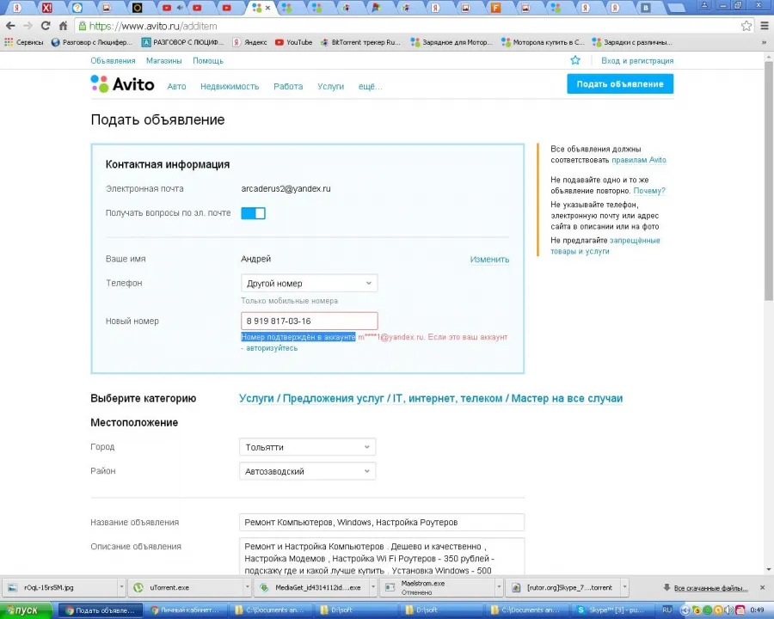Open the Моторола купить bookmark
This screenshot has height=619, width=774.
[x=543, y=42]
